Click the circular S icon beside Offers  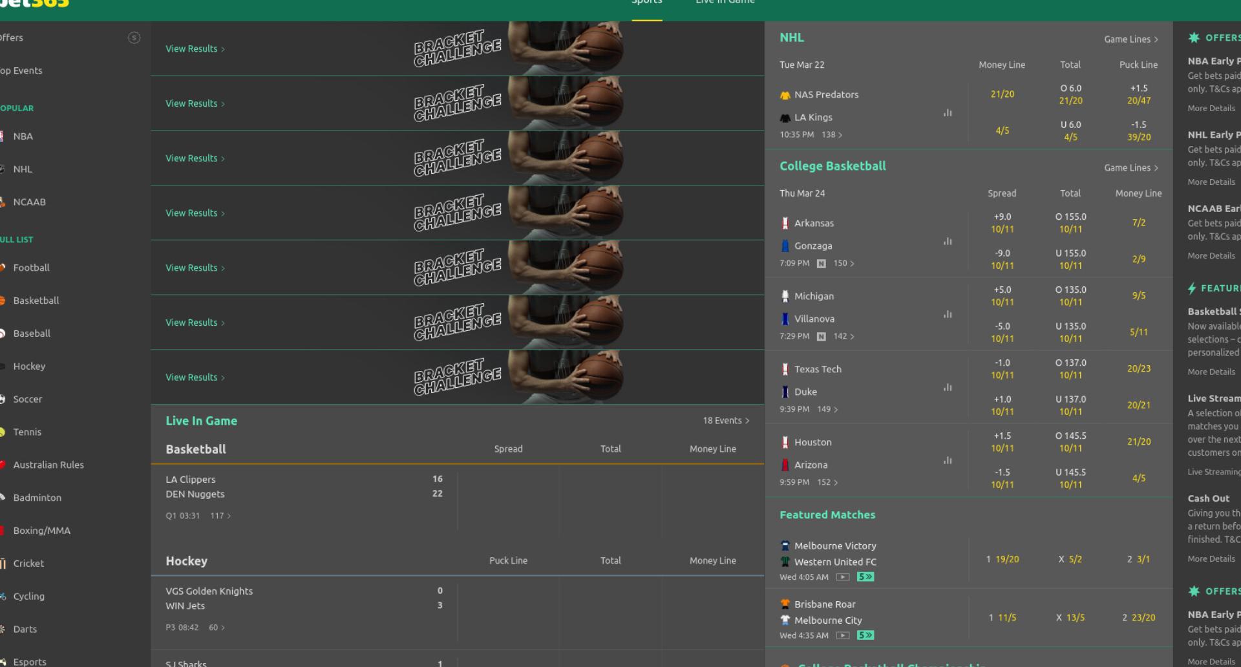pos(134,38)
